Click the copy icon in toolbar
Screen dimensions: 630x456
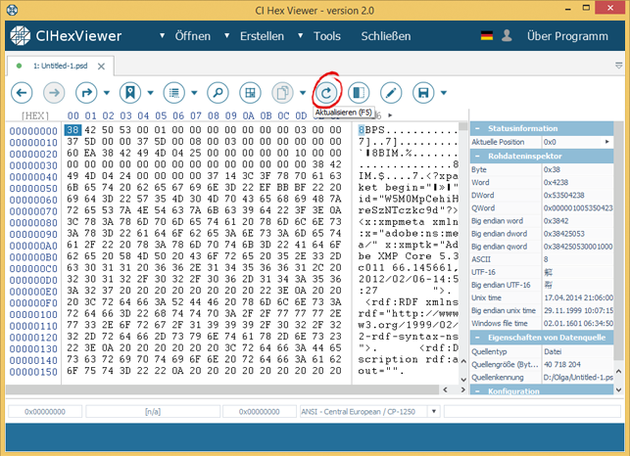pyautogui.click(x=282, y=93)
